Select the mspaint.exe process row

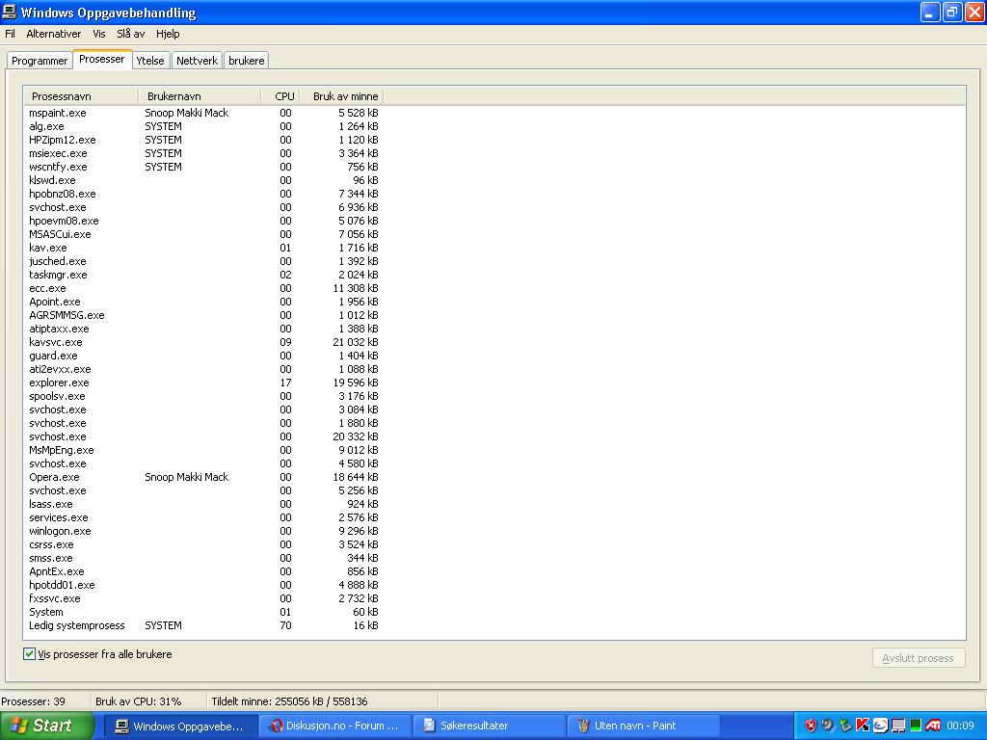coord(203,113)
